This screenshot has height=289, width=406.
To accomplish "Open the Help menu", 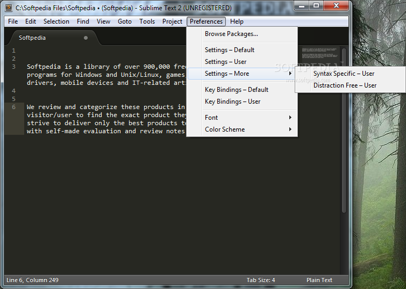I will [237, 21].
